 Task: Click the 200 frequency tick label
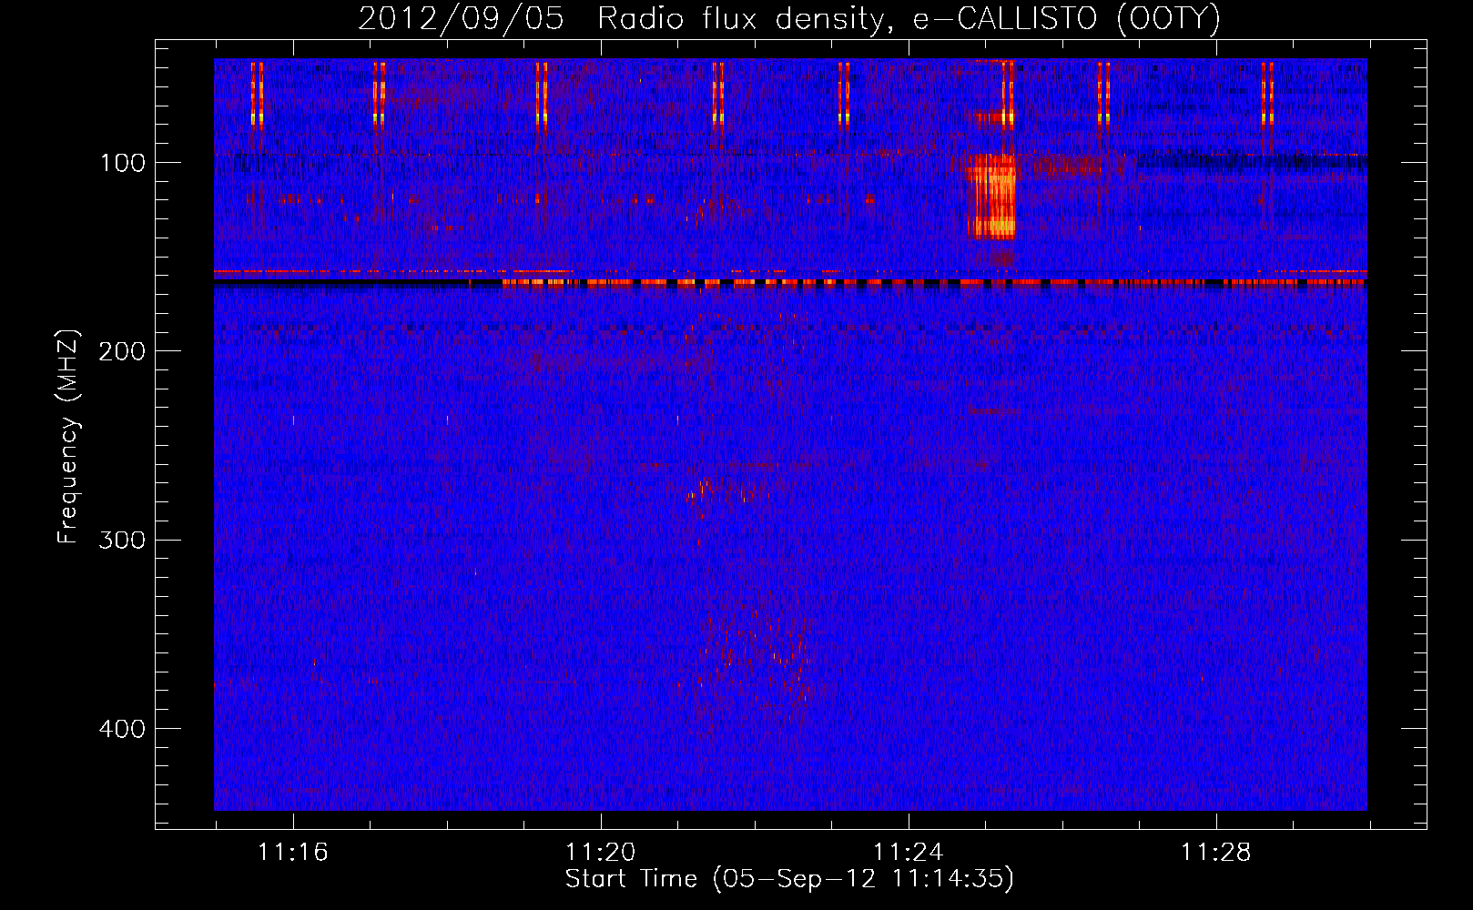[x=122, y=351]
